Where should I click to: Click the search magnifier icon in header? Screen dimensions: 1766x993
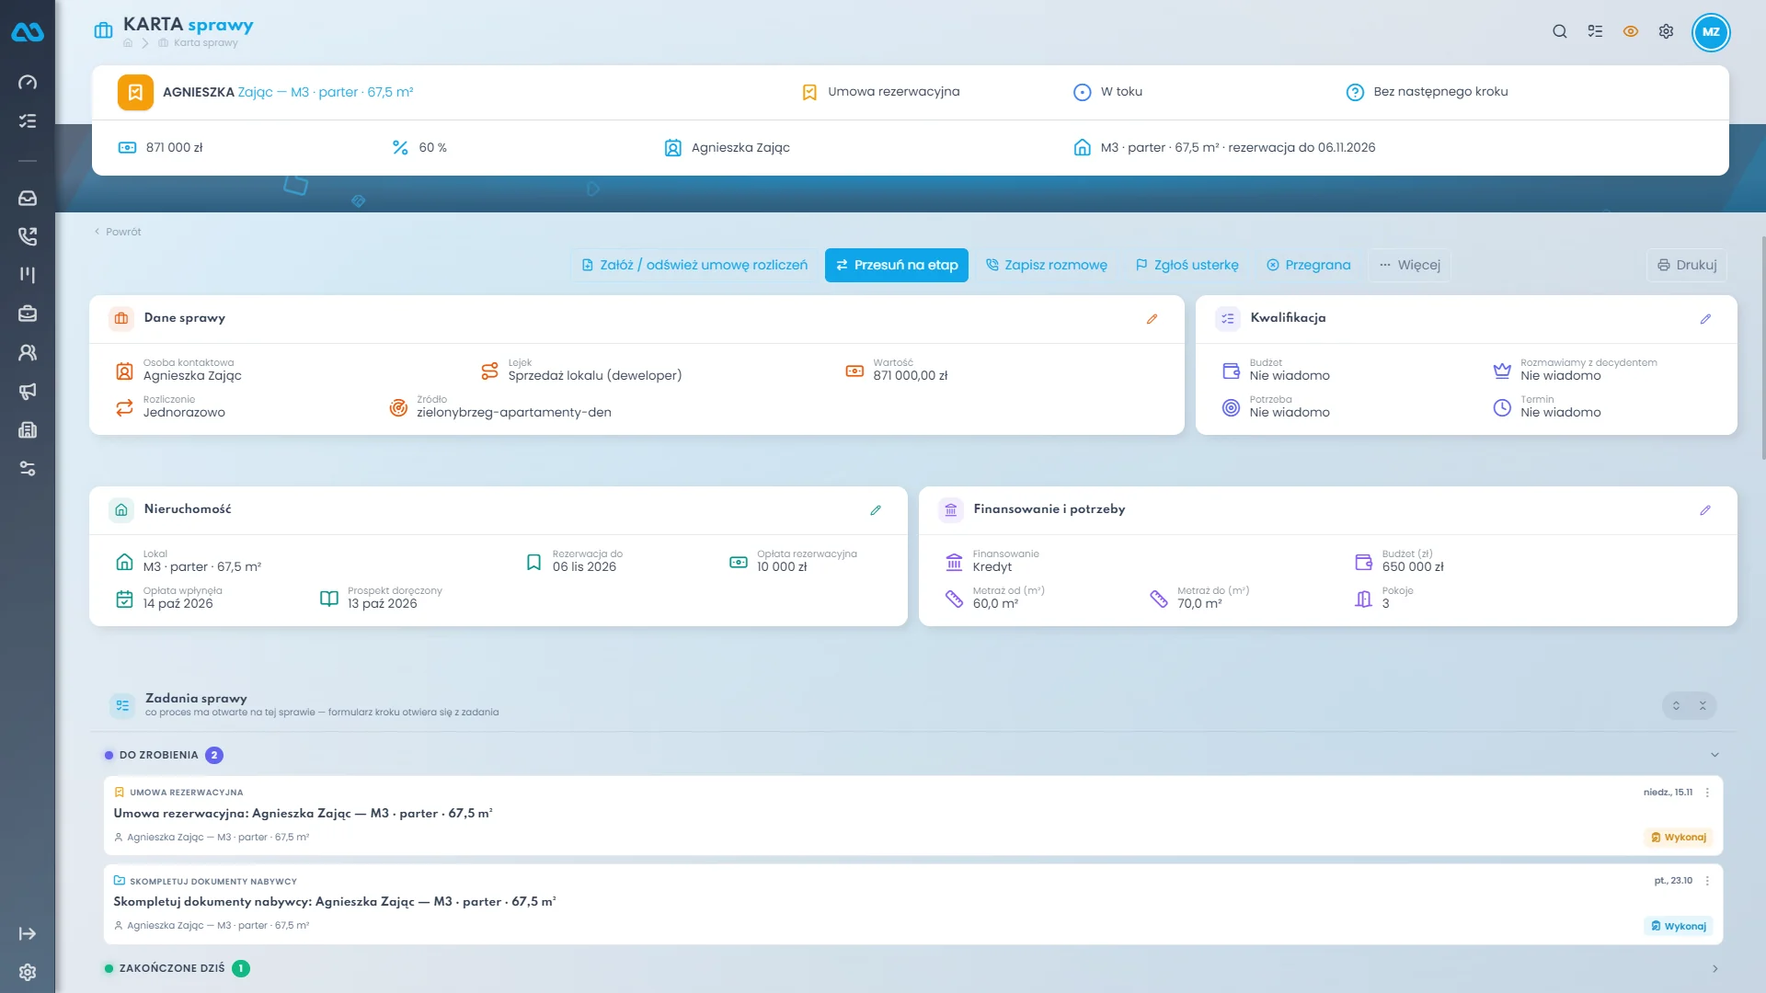point(1560,31)
